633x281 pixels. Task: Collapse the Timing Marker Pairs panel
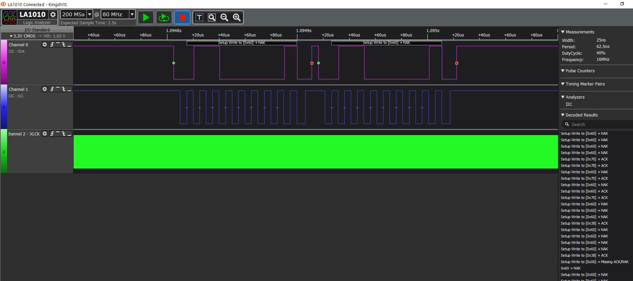pos(563,84)
